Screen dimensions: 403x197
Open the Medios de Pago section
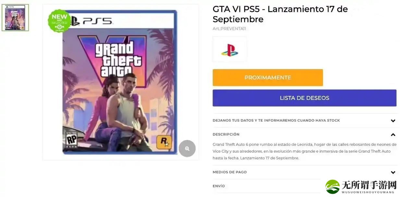(x=305, y=172)
